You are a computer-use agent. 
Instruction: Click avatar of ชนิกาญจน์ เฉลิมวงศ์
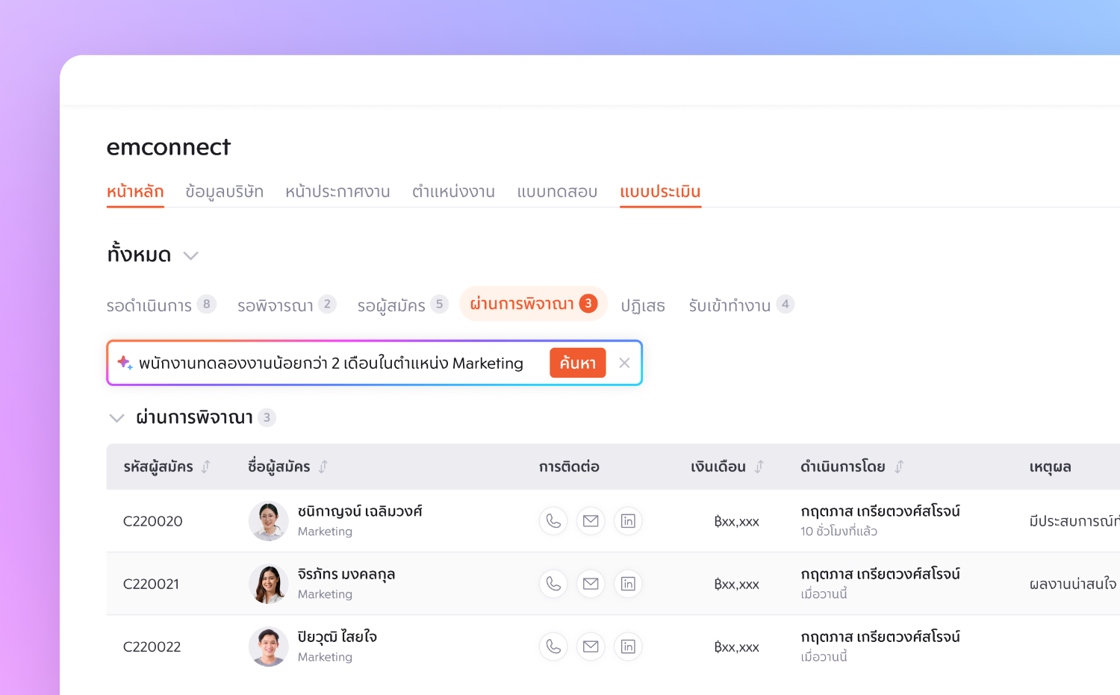click(x=268, y=521)
